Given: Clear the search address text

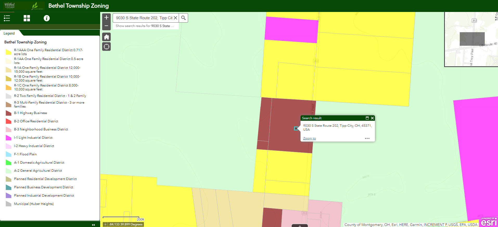Looking at the screenshot, I should (x=176, y=18).
